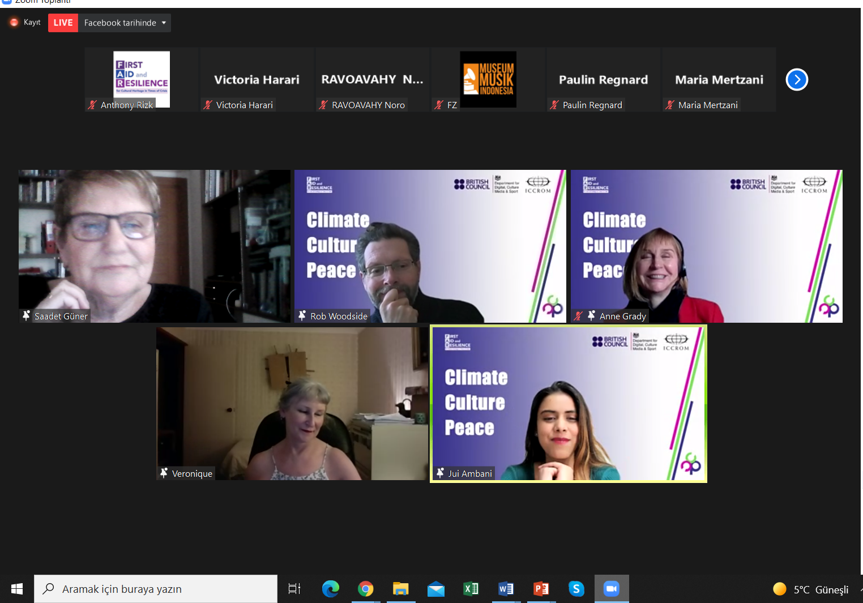Open Microsoft Edge from the taskbar

tap(330, 589)
